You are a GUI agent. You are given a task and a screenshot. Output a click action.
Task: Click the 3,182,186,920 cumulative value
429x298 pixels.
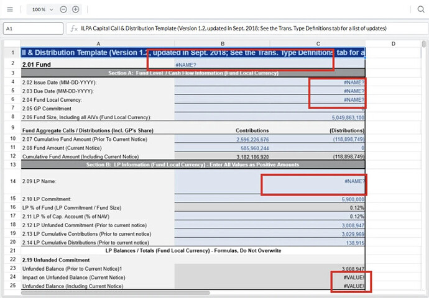coord(252,157)
